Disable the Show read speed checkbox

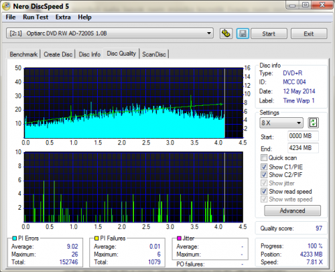coord(264,191)
